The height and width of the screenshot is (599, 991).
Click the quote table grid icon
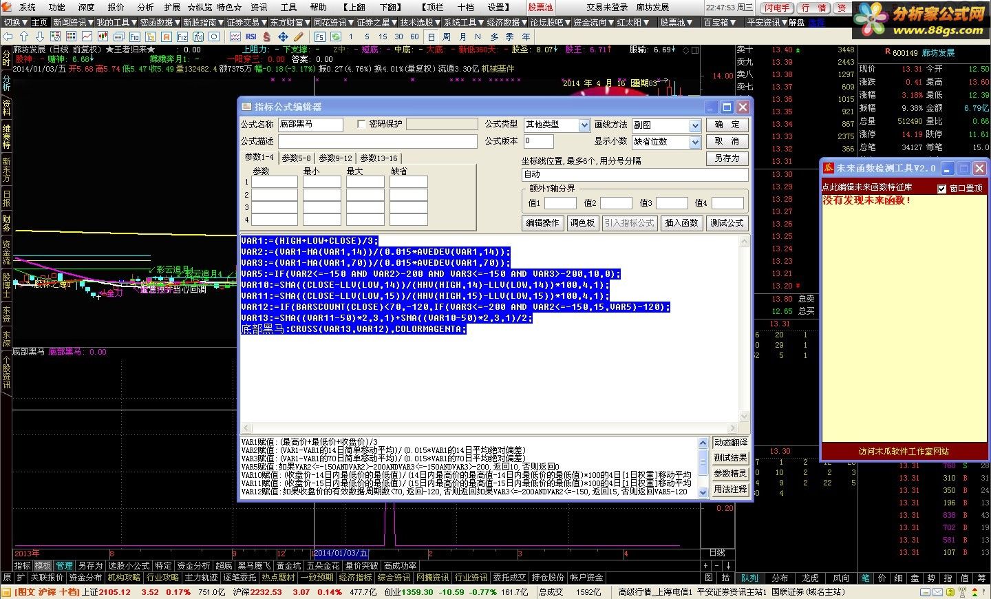(71, 36)
